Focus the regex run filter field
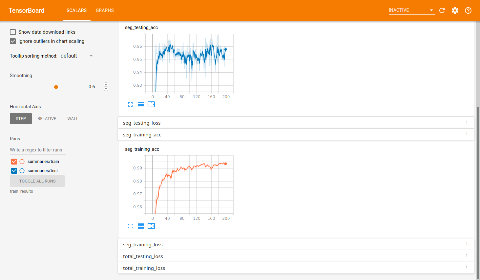Image resolution: width=480 pixels, height=280 pixels. pyautogui.click(x=38, y=150)
